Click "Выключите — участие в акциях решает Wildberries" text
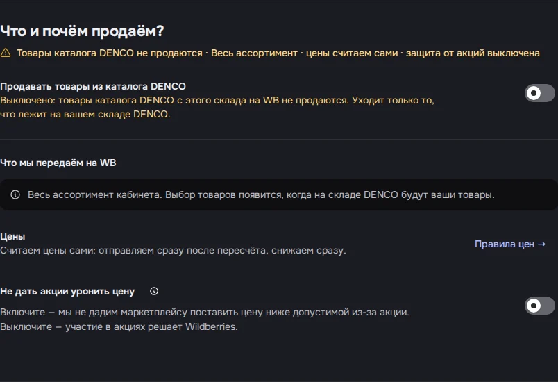The image size is (558, 382). [x=119, y=326]
